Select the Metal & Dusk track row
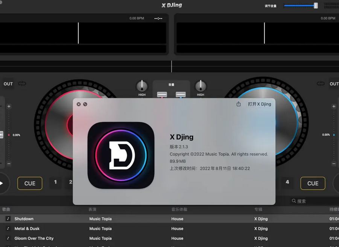Screen dimensions: 339x247 point(169,229)
